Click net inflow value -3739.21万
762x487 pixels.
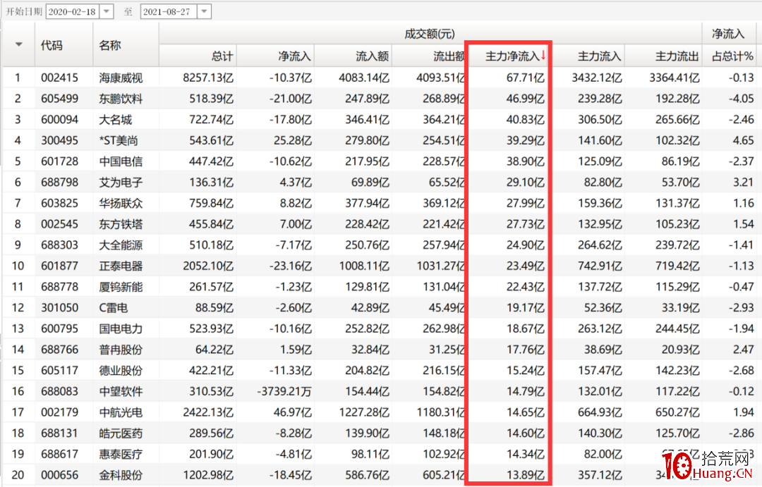pos(284,391)
